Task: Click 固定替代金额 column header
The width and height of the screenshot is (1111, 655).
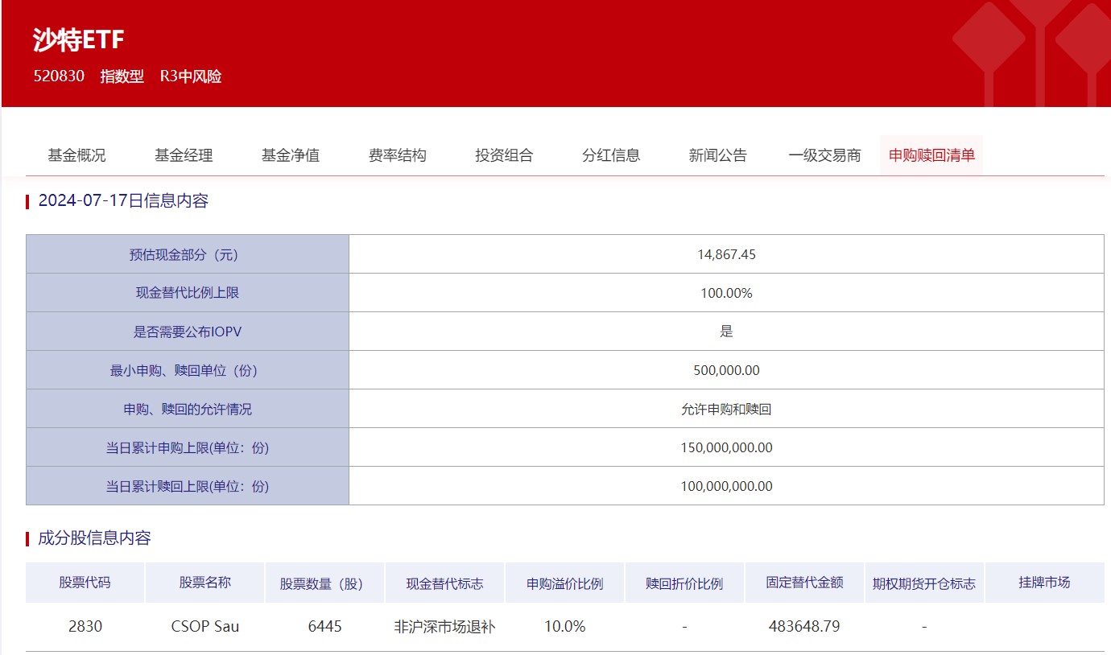Action: [804, 583]
